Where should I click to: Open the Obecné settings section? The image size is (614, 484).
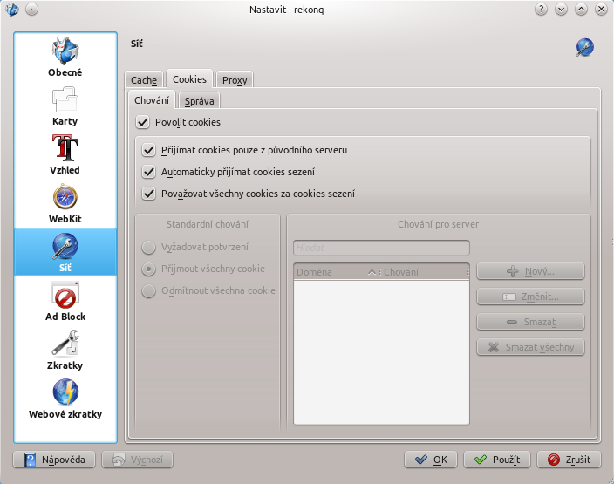point(65,58)
